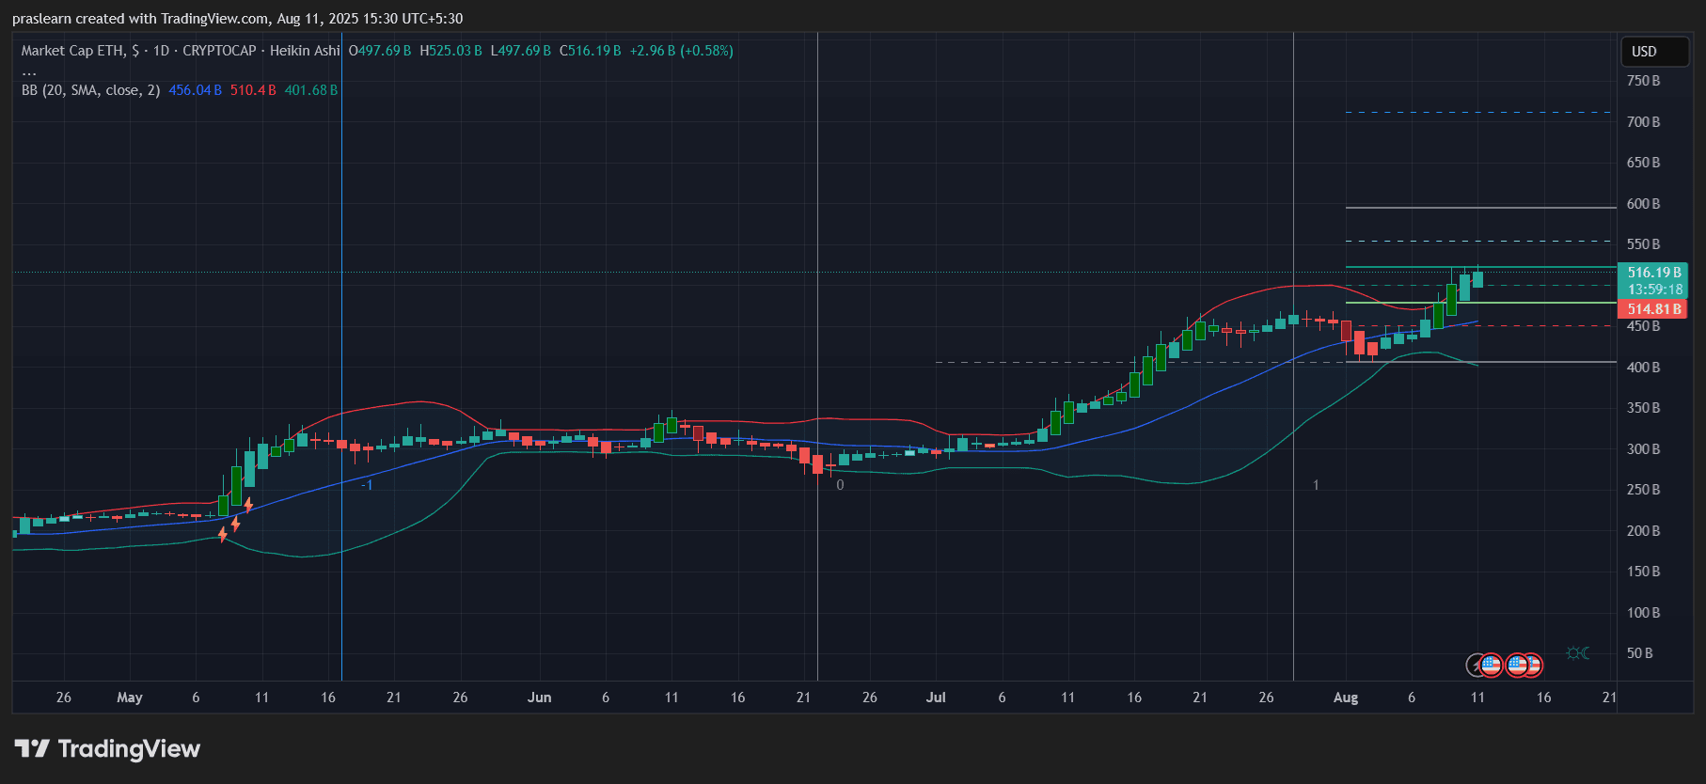This screenshot has width=1706, height=784.
Task: Click the red 514.81 B price label
Action: (1654, 309)
